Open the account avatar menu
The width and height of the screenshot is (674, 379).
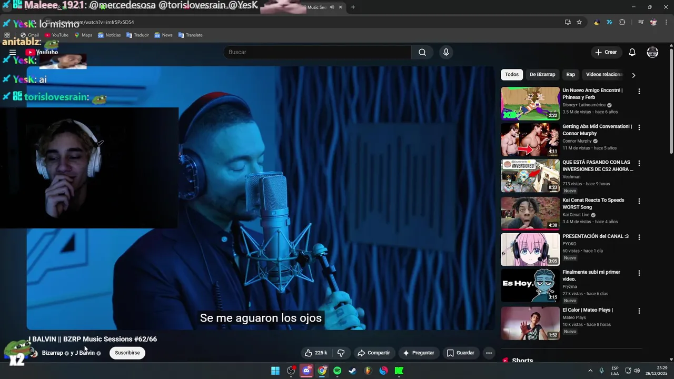(x=652, y=52)
